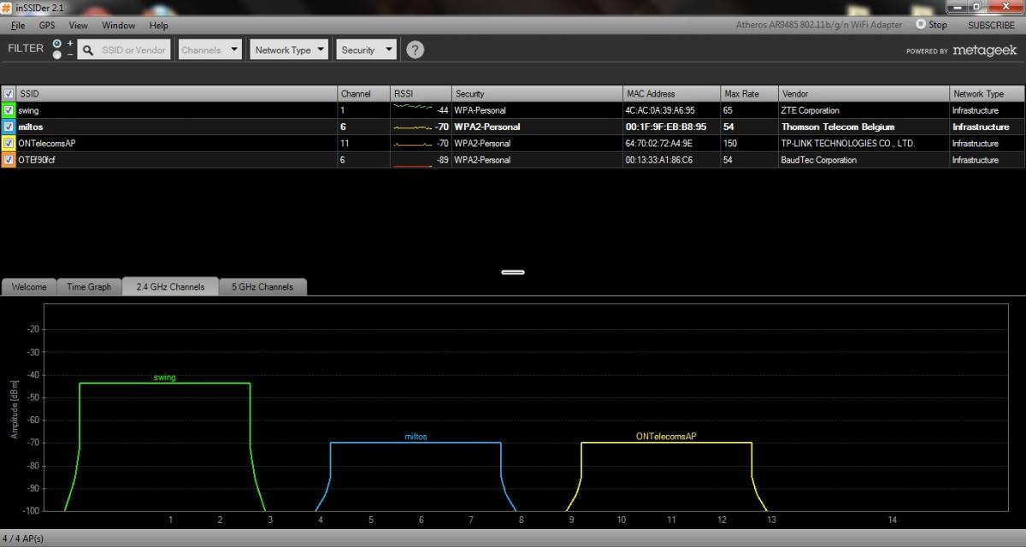The height and width of the screenshot is (547, 1026).
Task: Click the max rate value 65
Action: pos(728,110)
